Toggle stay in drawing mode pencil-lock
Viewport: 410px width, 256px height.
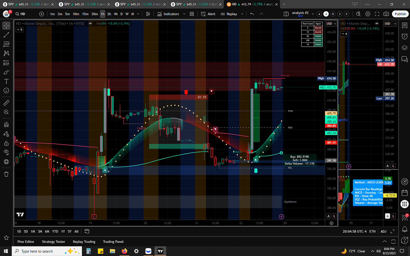click(x=6, y=134)
